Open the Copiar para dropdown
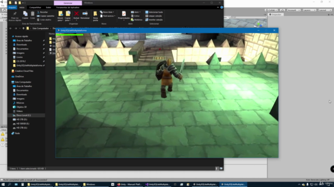Viewport: 334px width, 187px height. pos(68,16)
